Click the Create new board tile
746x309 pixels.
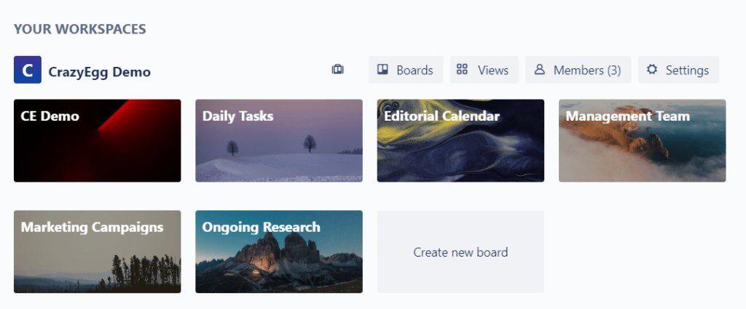tap(460, 252)
